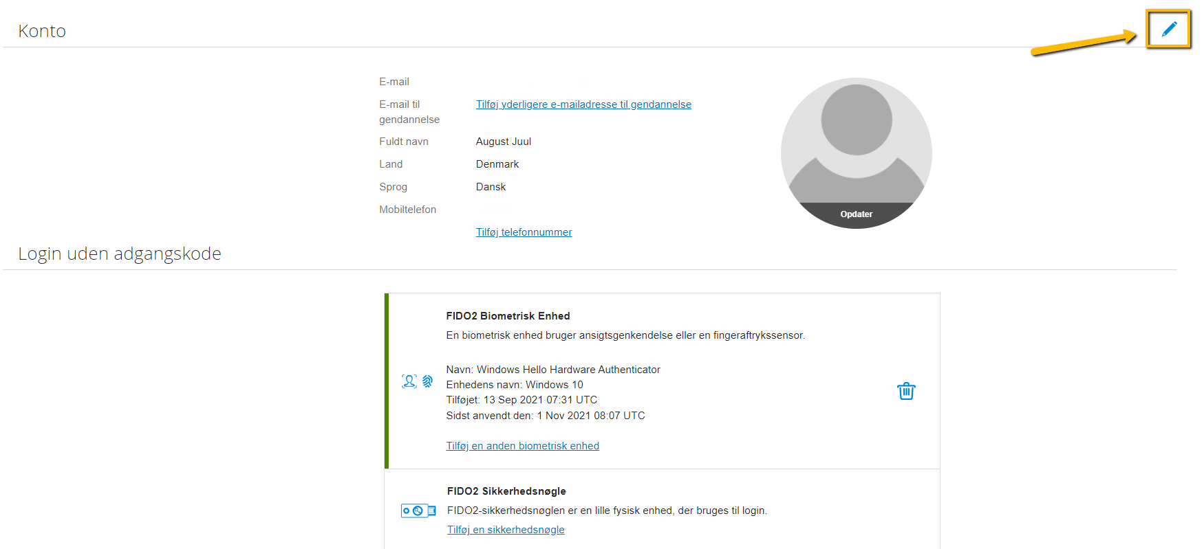The height and width of the screenshot is (549, 1204).
Task: Select the Login uden adgangskode heading
Action: [x=120, y=254]
